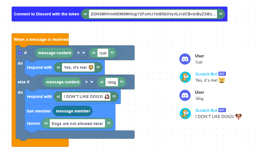Click the Scratch Bot name above "I DON'T LIKE DOGS!"
This screenshot has height=153, width=259.
pyautogui.click(x=206, y=110)
